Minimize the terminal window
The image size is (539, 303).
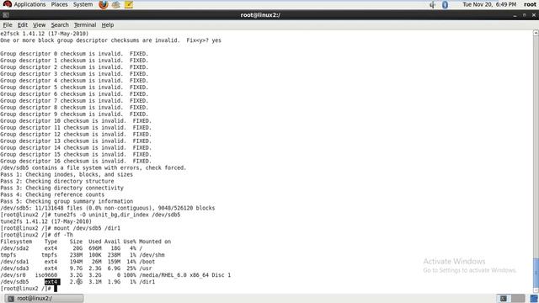click(x=515, y=15)
